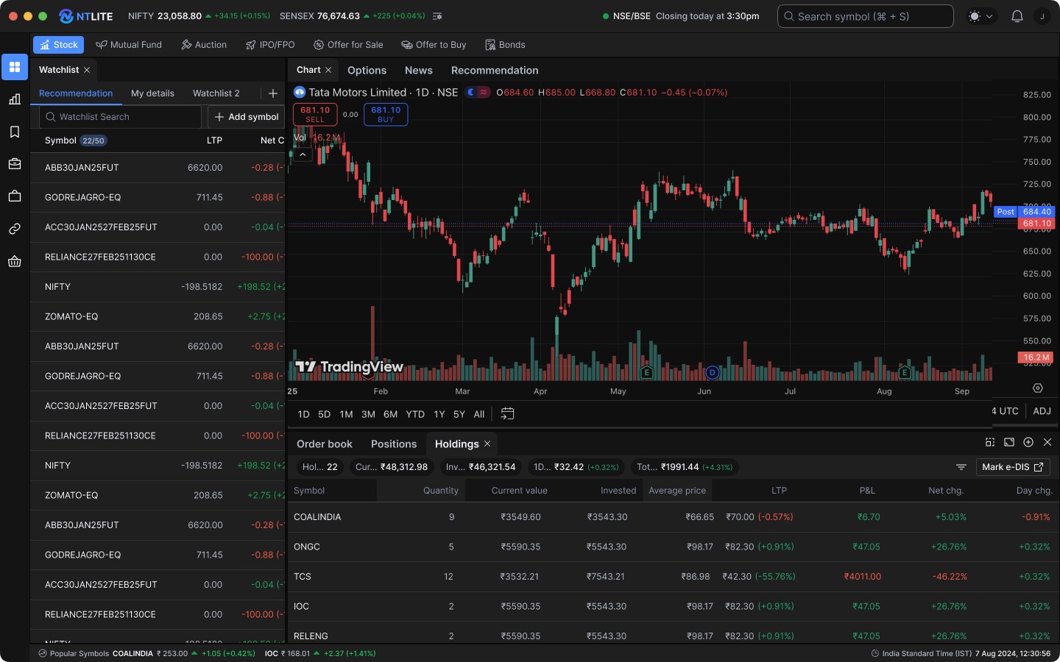Open the basket icon in the sidebar

click(x=15, y=261)
